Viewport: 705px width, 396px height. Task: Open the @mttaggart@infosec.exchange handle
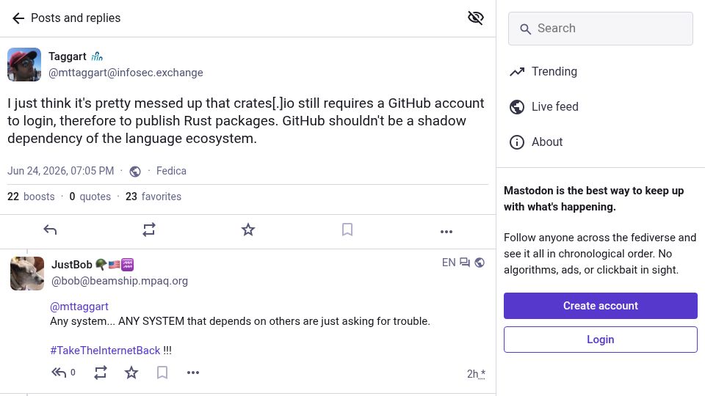click(126, 73)
